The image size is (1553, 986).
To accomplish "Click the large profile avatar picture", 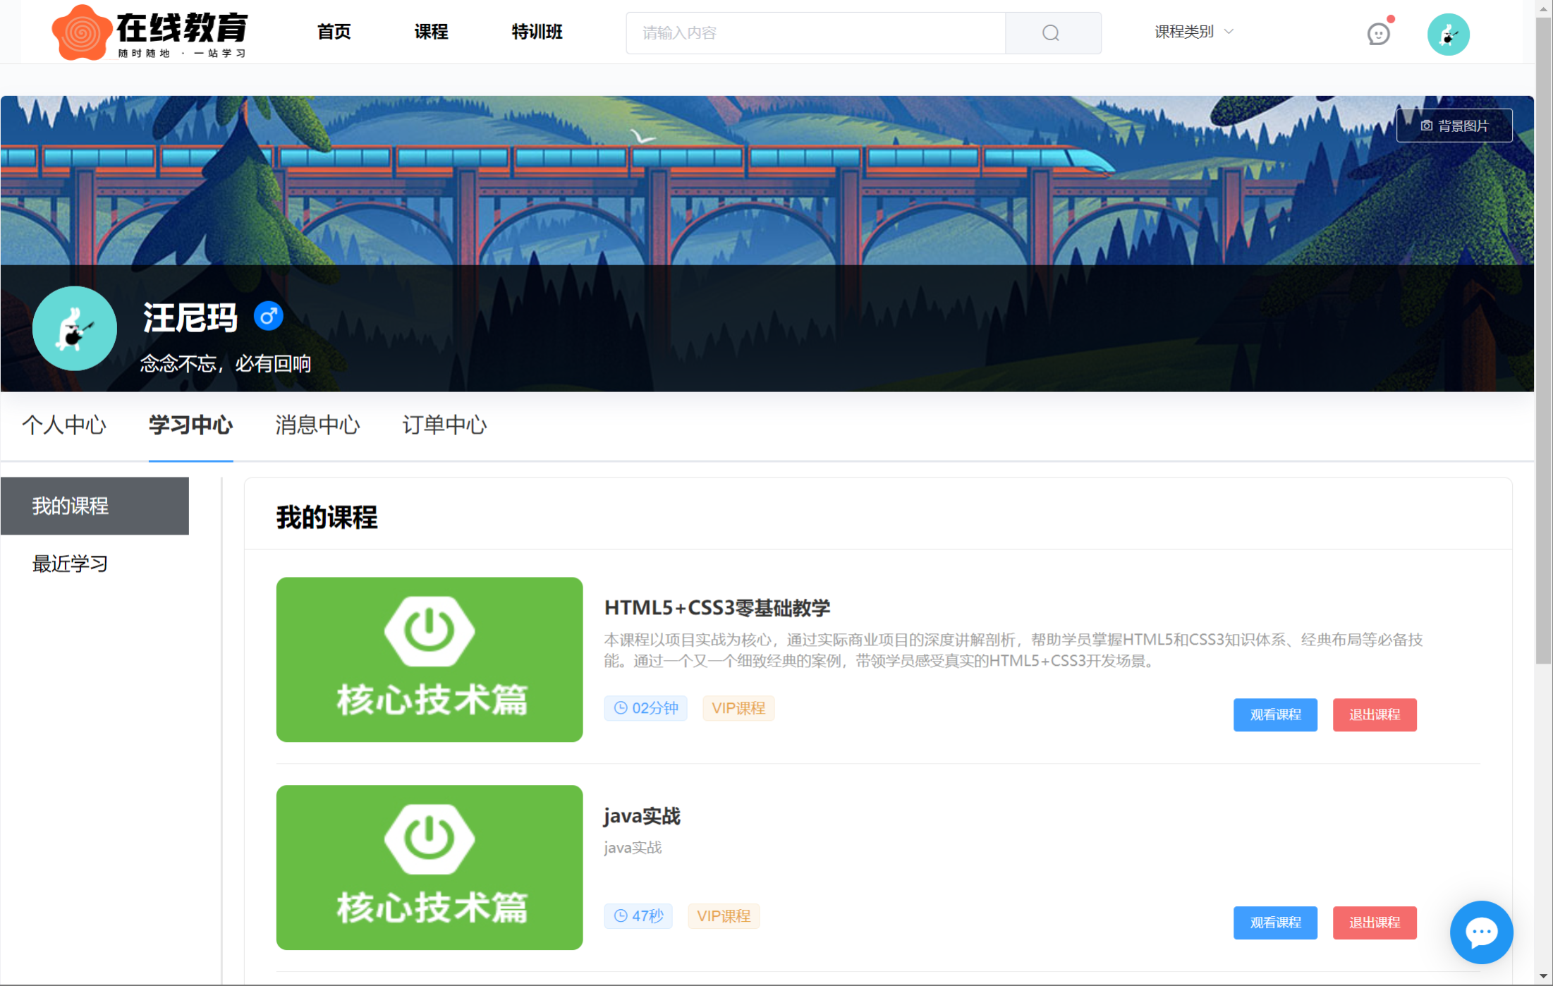I will (x=75, y=328).
